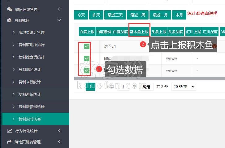Click the horizontal scrollbar below the table
The height and width of the screenshot is (148, 225).
[149, 78]
